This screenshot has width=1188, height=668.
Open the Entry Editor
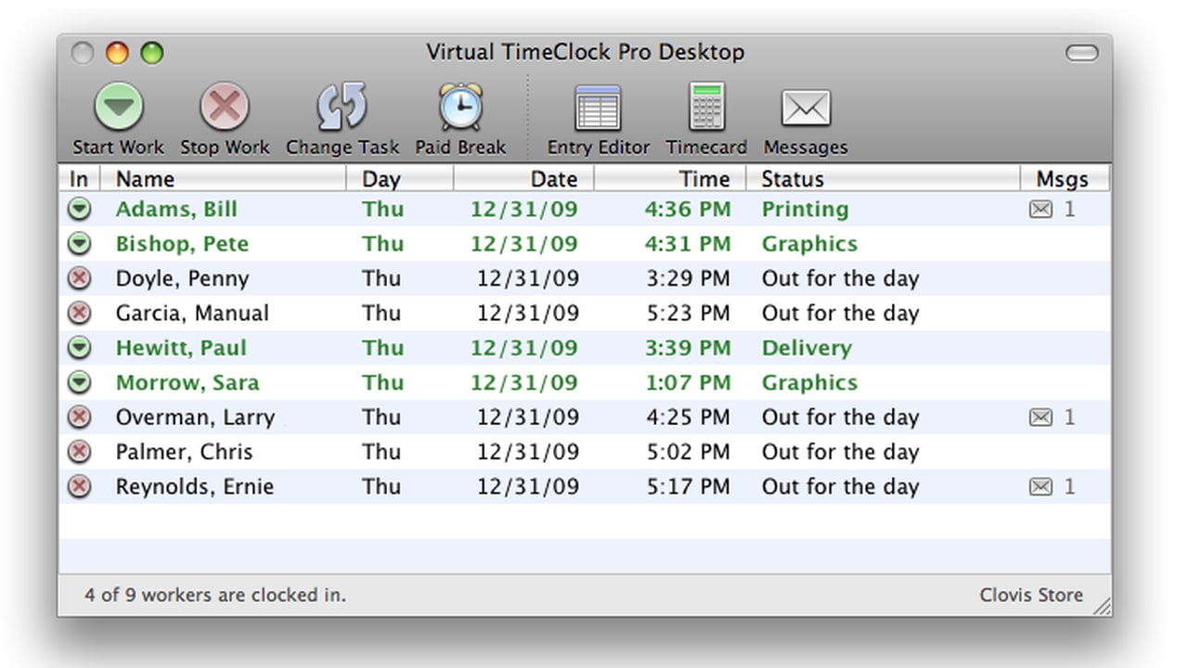pyautogui.click(x=598, y=108)
